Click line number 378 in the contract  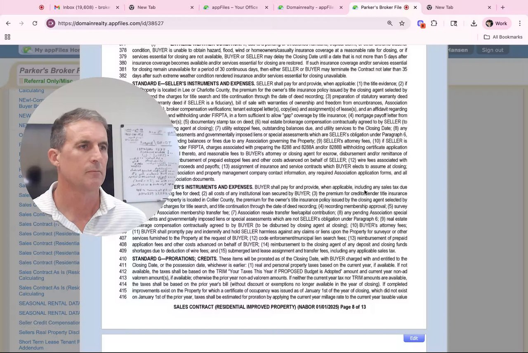[x=123, y=50]
